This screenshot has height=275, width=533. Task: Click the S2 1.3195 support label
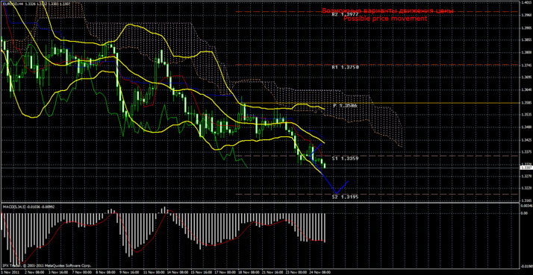click(x=346, y=197)
